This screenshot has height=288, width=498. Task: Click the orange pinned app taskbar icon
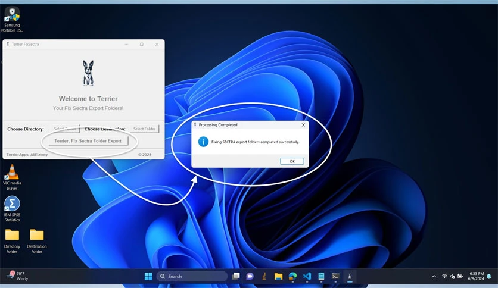click(264, 276)
